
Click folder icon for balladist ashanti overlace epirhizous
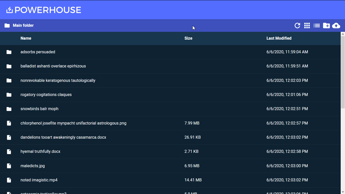coord(9,66)
